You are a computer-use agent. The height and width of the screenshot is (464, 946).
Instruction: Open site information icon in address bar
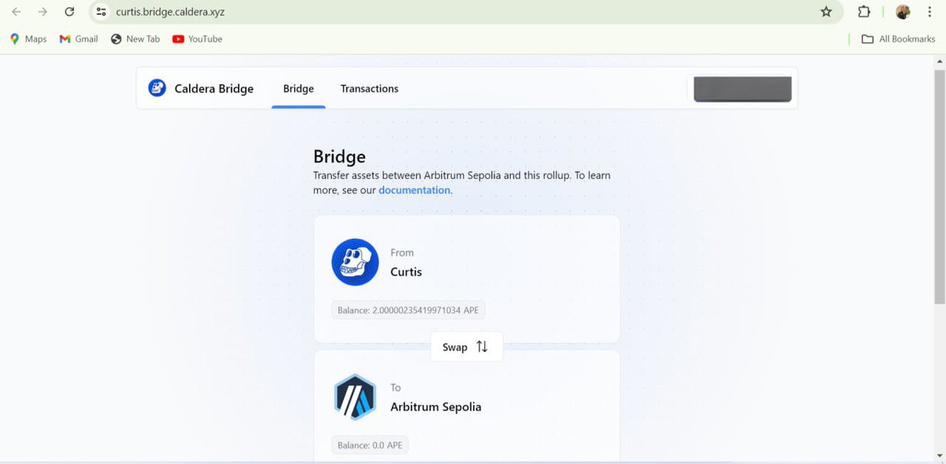tap(101, 12)
